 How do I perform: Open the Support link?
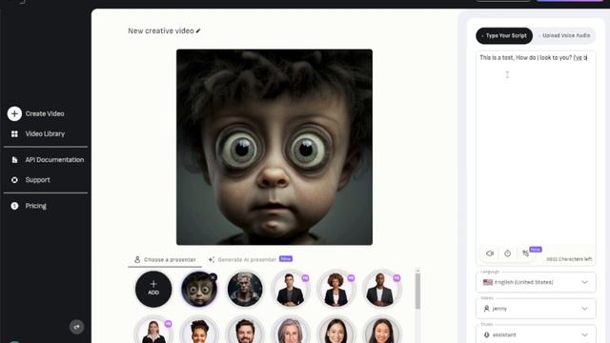38,180
